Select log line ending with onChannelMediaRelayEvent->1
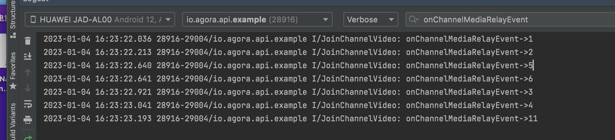 (x=288, y=39)
